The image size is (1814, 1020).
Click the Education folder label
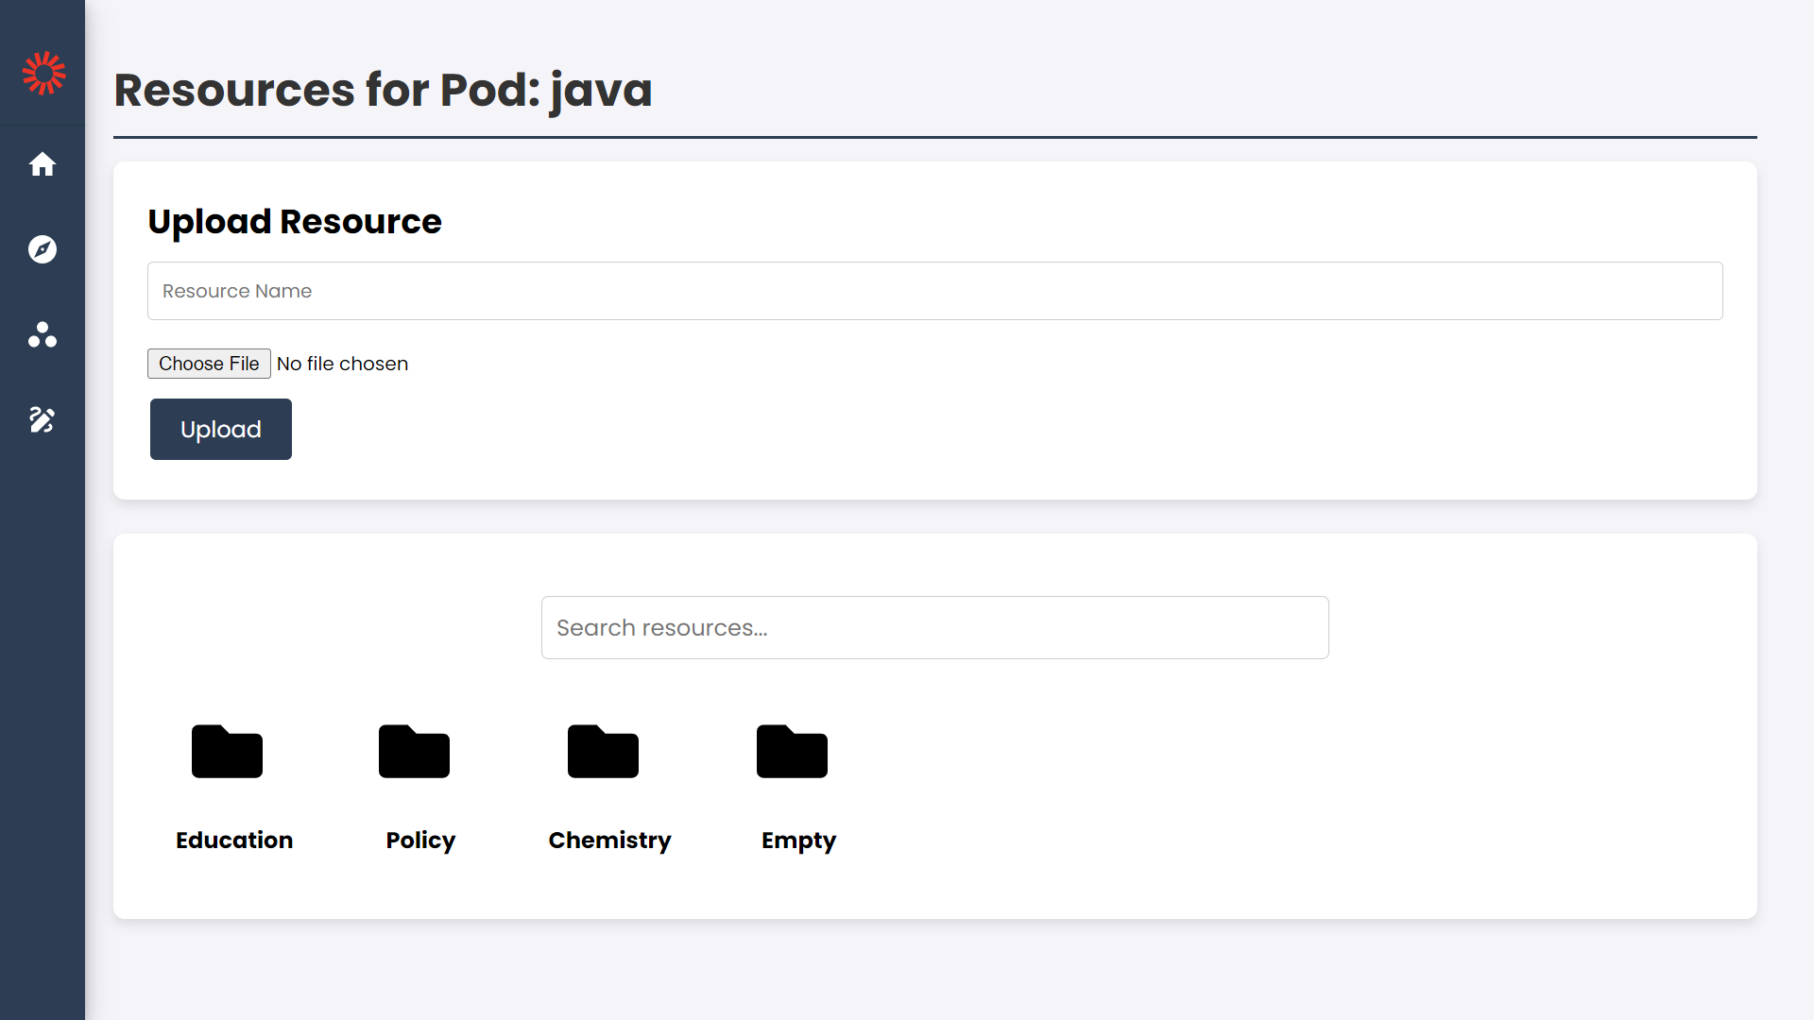tap(234, 840)
